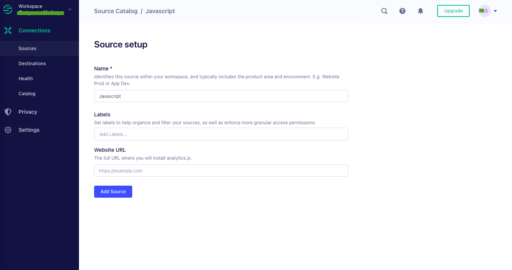Click the Workspace name label
This screenshot has width=512, height=270.
coord(30,6)
